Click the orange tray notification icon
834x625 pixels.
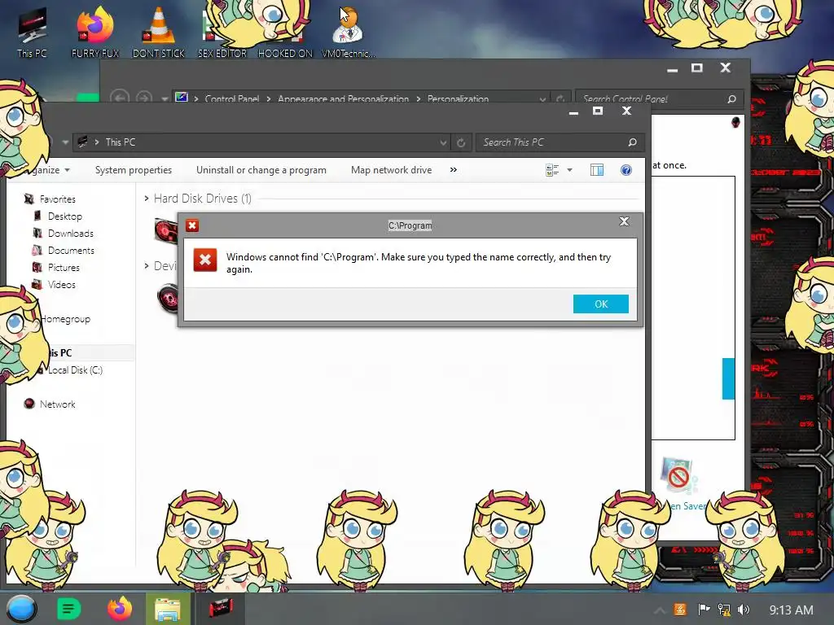tap(680, 610)
